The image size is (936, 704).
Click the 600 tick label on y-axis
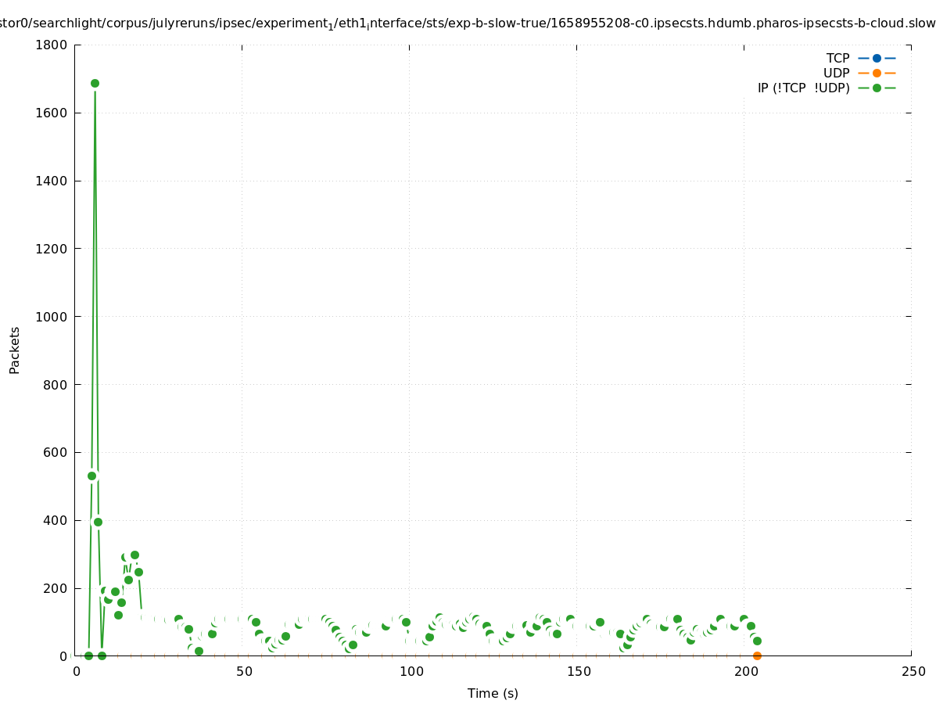coord(56,453)
